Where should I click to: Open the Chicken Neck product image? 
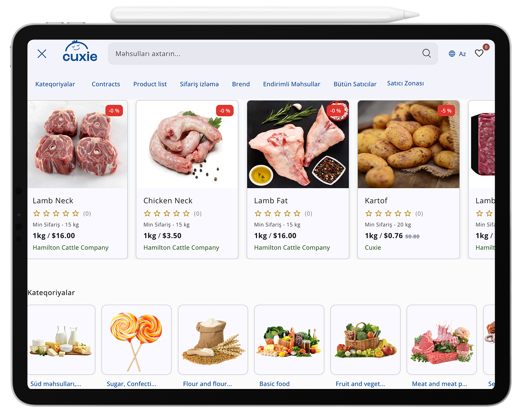click(x=187, y=144)
